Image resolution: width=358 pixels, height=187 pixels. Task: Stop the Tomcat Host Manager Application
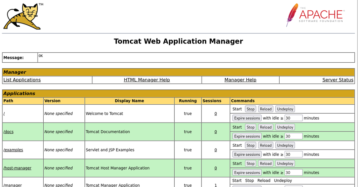click(251, 163)
